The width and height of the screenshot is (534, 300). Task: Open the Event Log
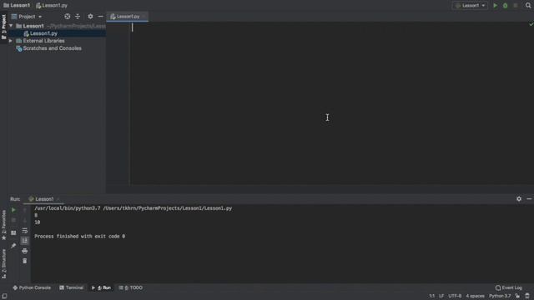(x=508, y=287)
